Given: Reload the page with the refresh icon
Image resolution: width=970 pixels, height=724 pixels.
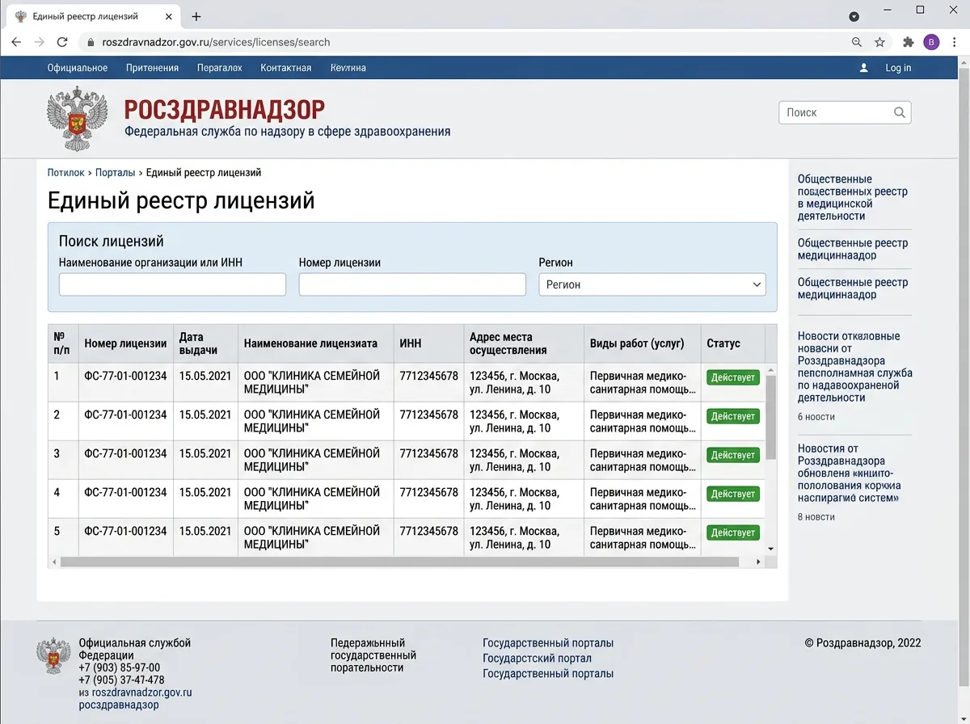Looking at the screenshot, I should pos(62,42).
